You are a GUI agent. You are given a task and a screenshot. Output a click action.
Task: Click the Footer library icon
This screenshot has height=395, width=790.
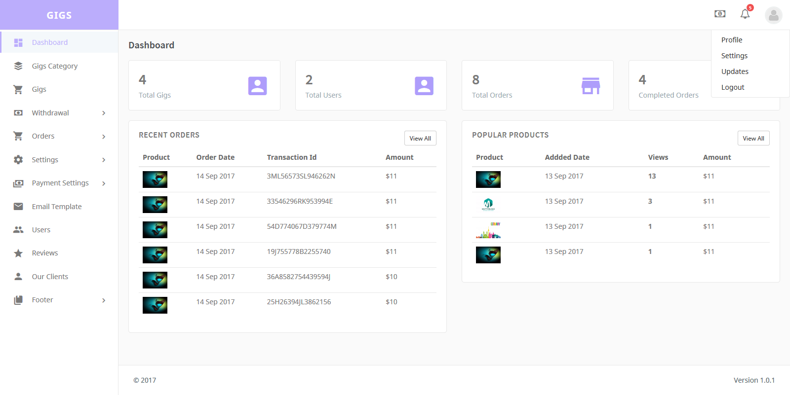pyautogui.click(x=18, y=300)
